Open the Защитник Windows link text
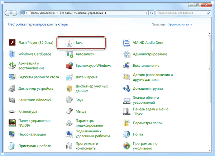This screenshot has height=156, width=215. [34, 100]
